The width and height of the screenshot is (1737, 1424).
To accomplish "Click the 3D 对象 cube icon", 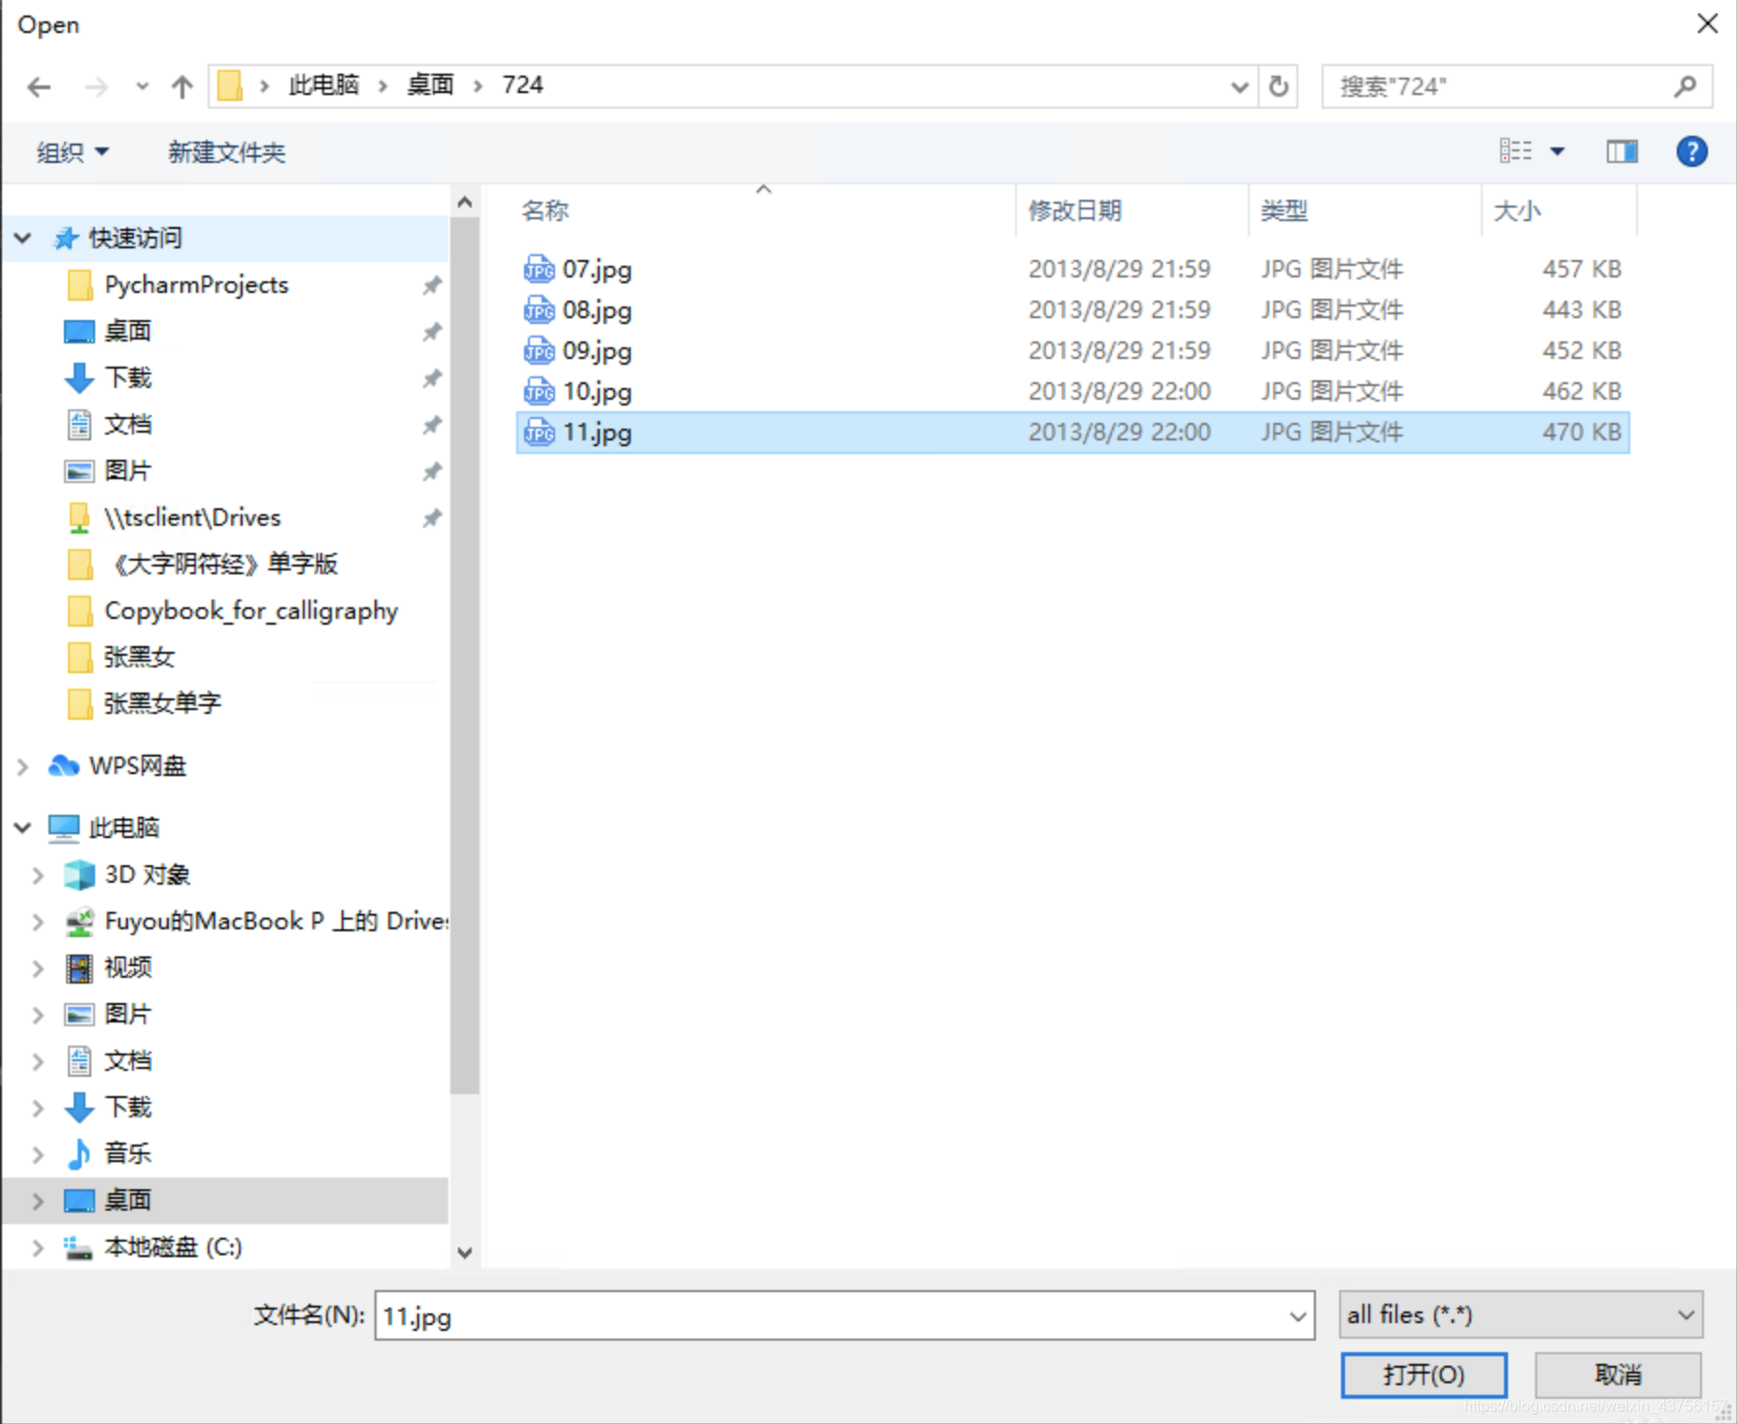I will 80,874.
